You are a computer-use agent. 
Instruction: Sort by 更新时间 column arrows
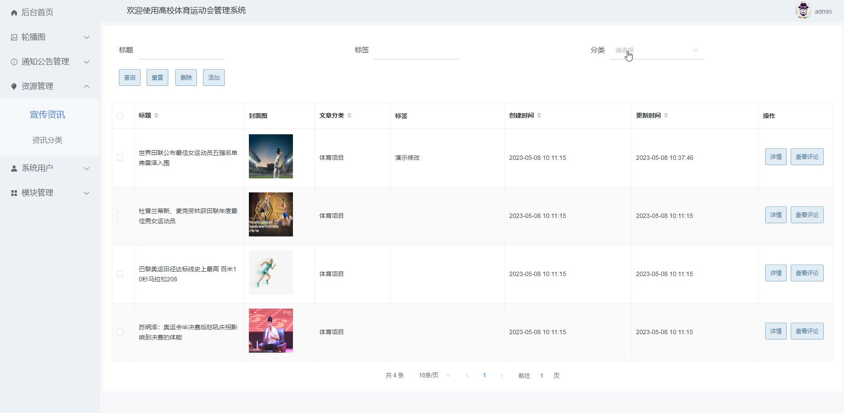[666, 115]
